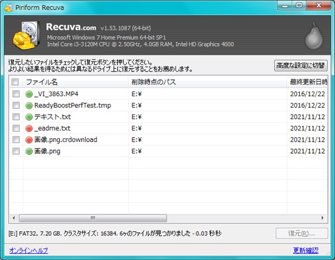Switch to advanced mode with 高度な設定に切替
This screenshot has height=260, width=335.
click(x=301, y=66)
